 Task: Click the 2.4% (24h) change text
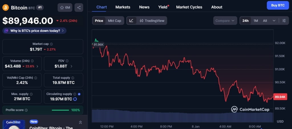pyautogui.click(x=67, y=21)
